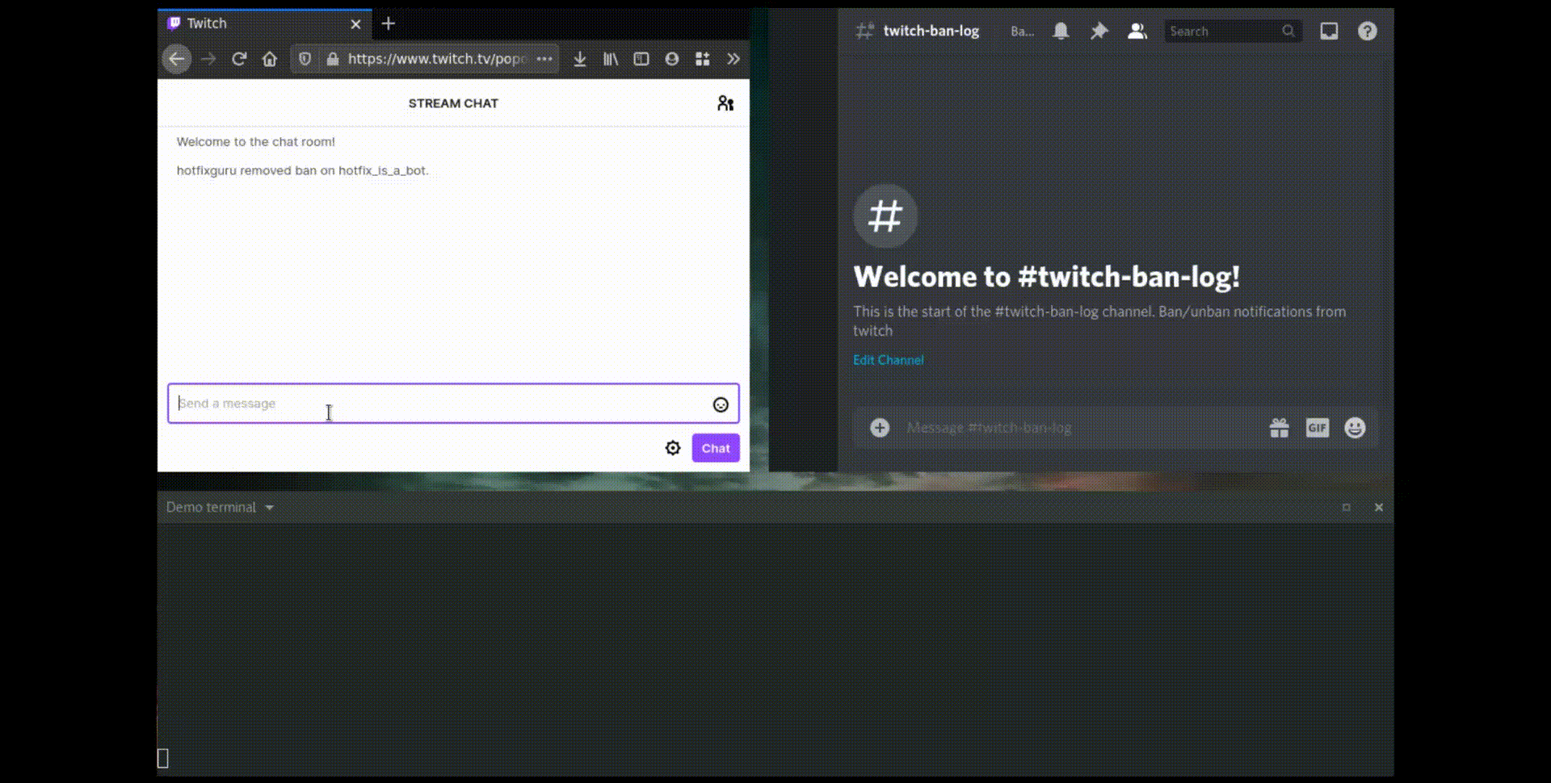Image resolution: width=1551 pixels, height=783 pixels.
Task: Open Discord help icon
Action: click(1367, 31)
